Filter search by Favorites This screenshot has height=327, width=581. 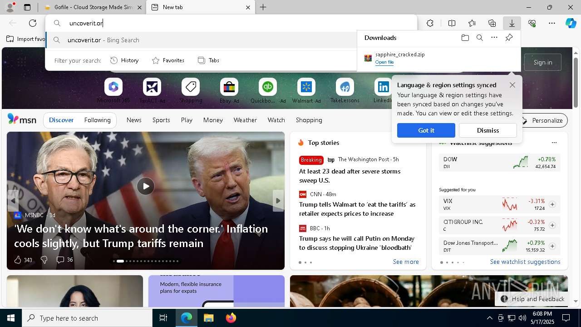(x=168, y=60)
